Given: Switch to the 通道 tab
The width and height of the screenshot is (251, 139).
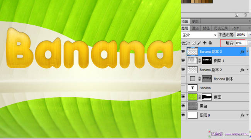Looking at the screenshot, I should coord(195,28).
